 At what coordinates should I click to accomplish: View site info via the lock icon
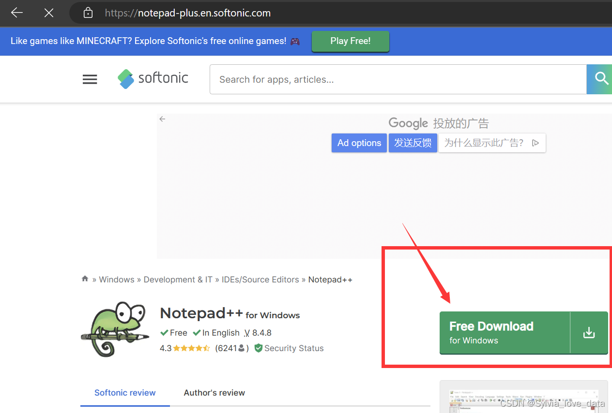pos(88,13)
